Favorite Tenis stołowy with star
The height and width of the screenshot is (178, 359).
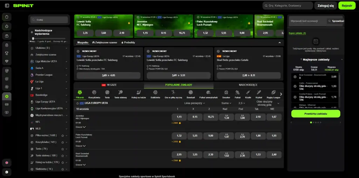click(62, 156)
